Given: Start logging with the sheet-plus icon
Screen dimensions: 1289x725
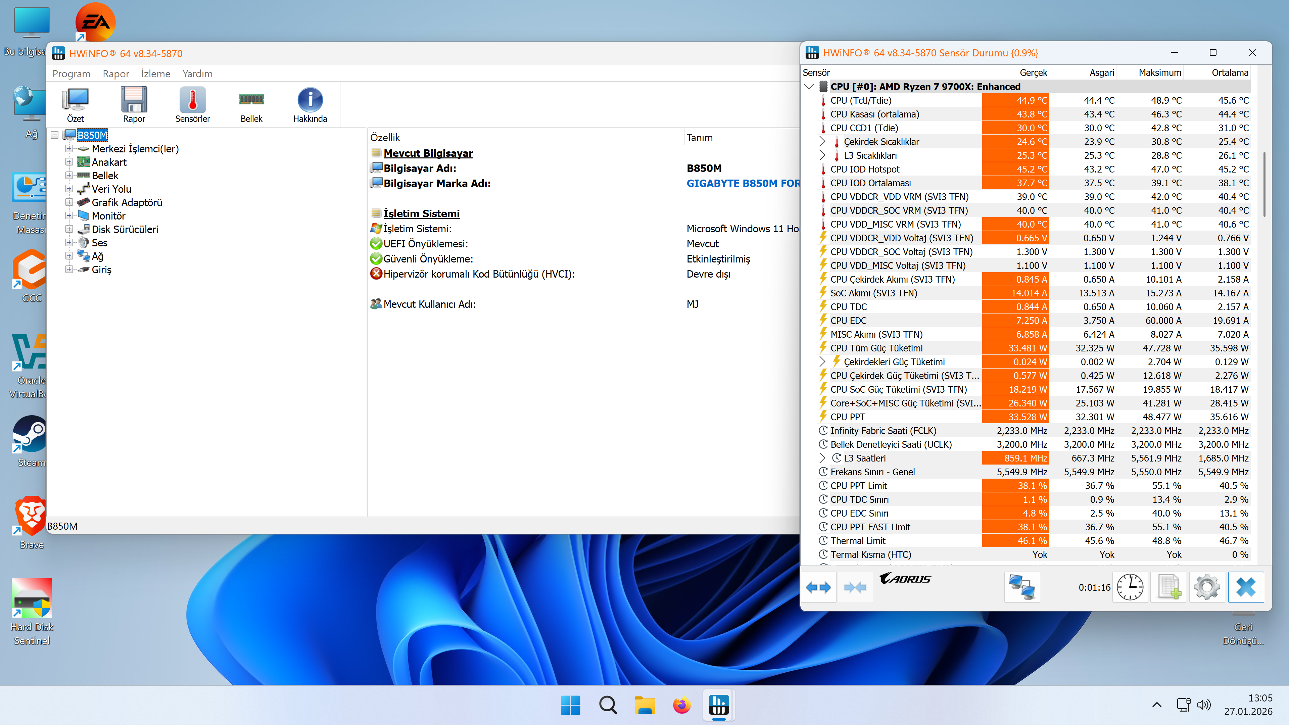Looking at the screenshot, I should coord(1169,587).
